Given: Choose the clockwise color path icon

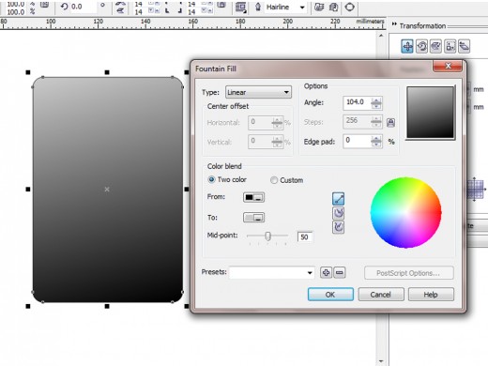Looking at the screenshot, I should (x=338, y=227).
